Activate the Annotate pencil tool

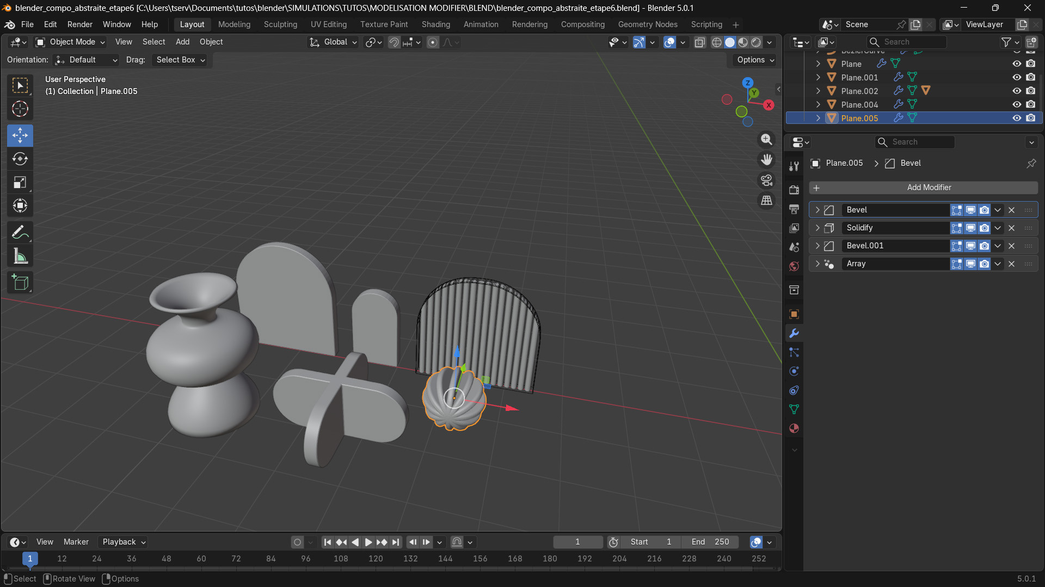[20, 233]
